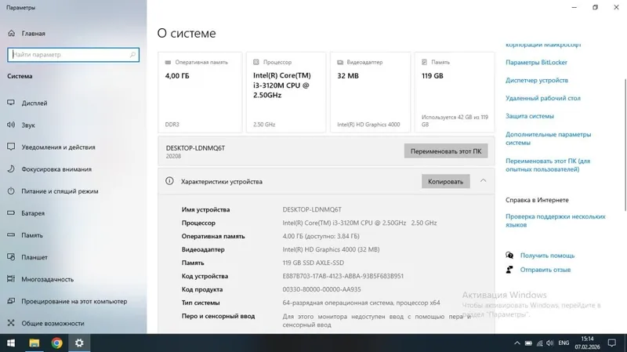Show hidden tray icons chevron
Image resolution: width=627 pixels, height=352 pixels.
(517, 343)
